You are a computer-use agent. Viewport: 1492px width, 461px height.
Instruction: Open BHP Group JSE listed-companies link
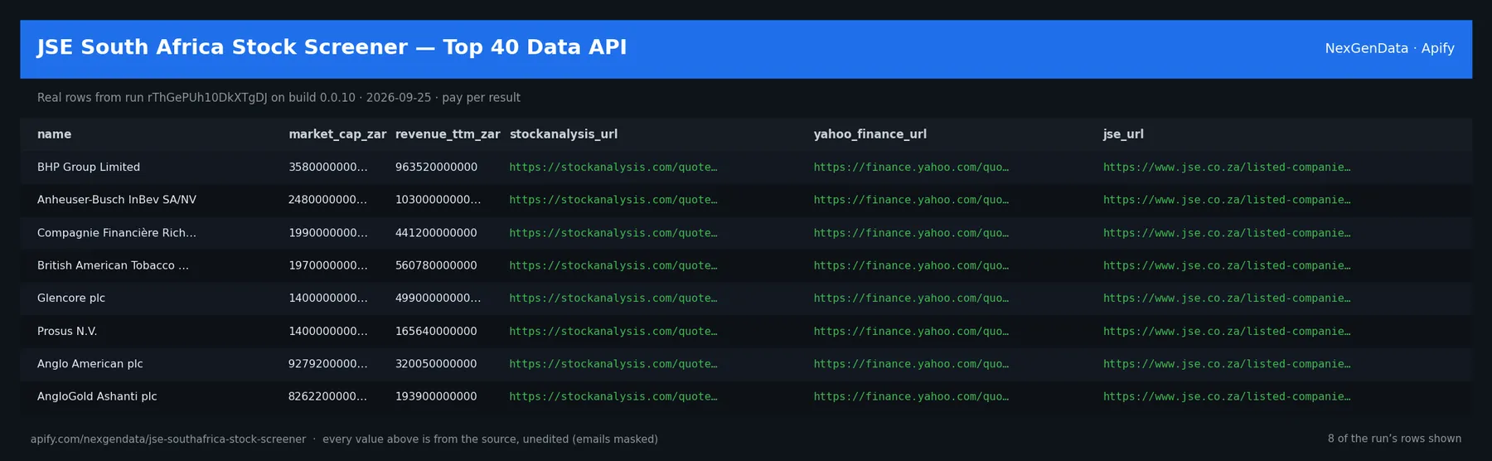tap(1227, 167)
